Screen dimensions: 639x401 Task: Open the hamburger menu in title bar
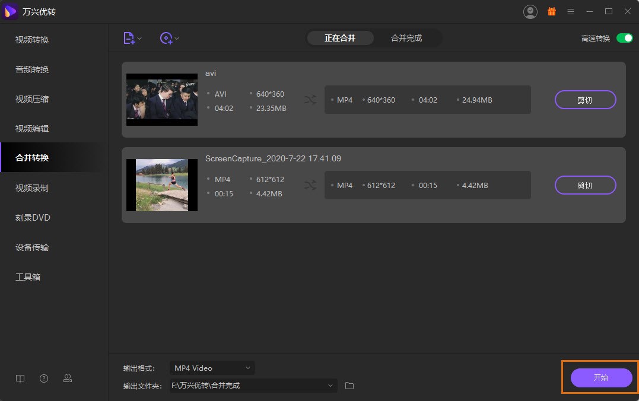(570, 11)
